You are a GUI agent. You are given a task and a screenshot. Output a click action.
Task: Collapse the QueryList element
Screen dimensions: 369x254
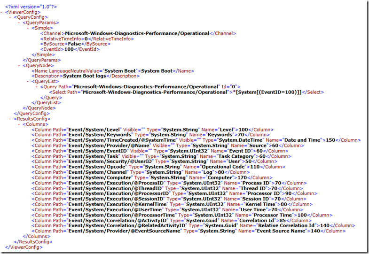pos(28,81)
